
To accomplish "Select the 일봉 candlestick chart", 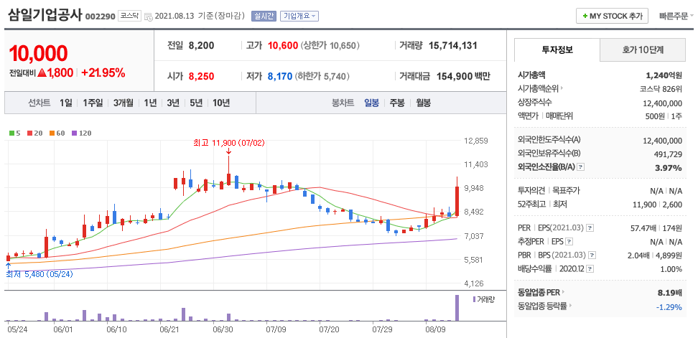I will 371,103.
